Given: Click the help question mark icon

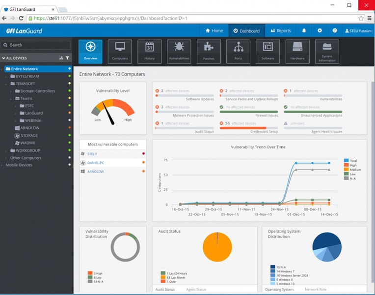Looking at the screenshot, I should click(335, 30).
